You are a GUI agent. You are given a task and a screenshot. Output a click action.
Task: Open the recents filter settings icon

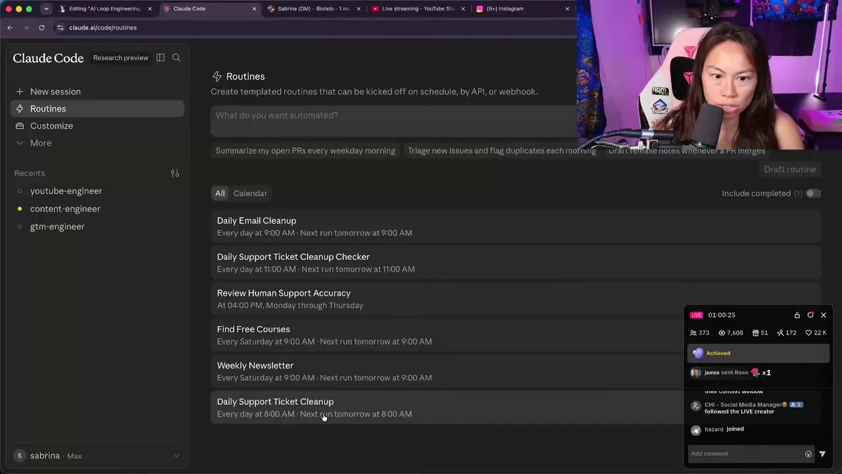(x=175, y=173)
